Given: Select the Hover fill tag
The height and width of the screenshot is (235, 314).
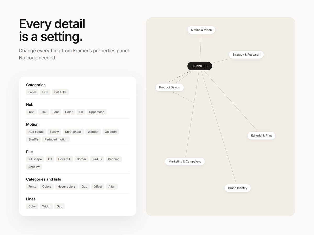Looking at the screenshot, I should 64,159.
